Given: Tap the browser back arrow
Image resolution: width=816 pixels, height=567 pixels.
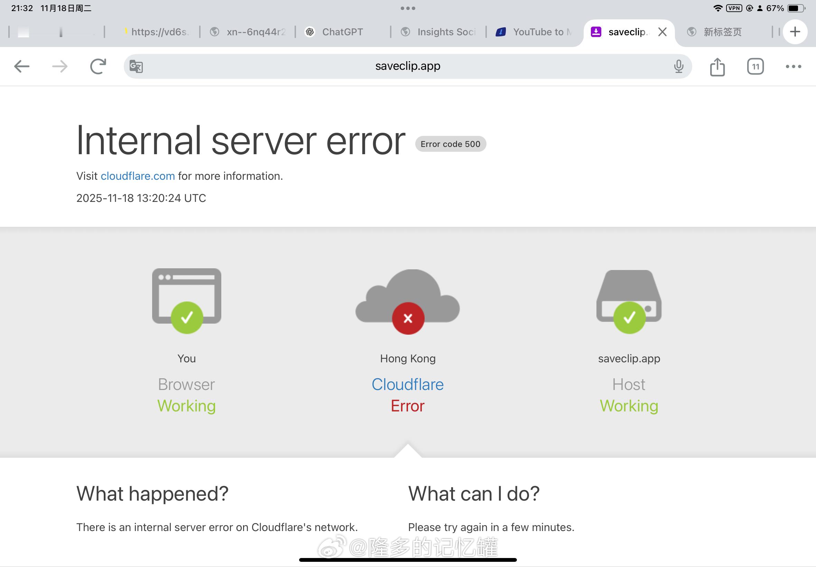Looking at the screenshot, I should tap(22, 66).
